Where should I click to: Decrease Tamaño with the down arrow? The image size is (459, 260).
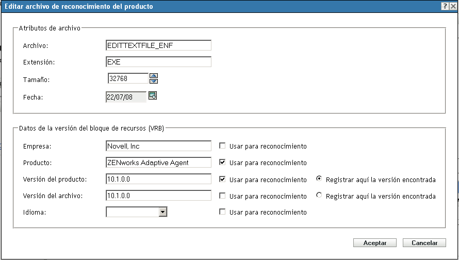(153, 81)
